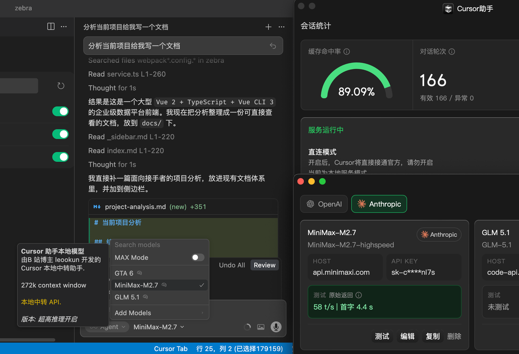Viewport: 519px width, 354px height.
Task: Click the Search models field
Action: click(159, 245)
